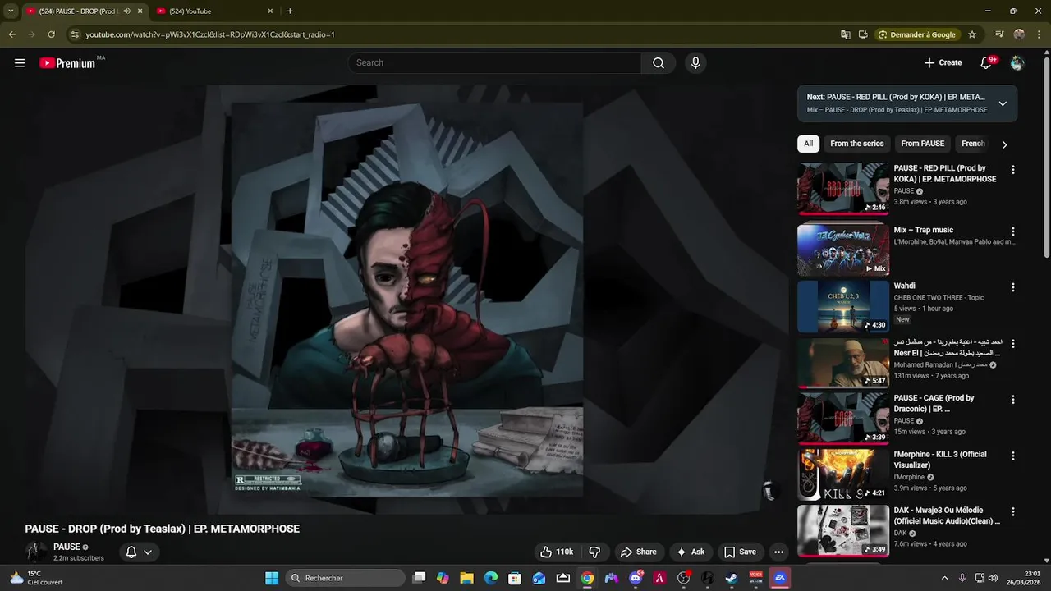Open Nesr El video thumbnail
This screenshot has width=1051, height=591.
point(843,363)
